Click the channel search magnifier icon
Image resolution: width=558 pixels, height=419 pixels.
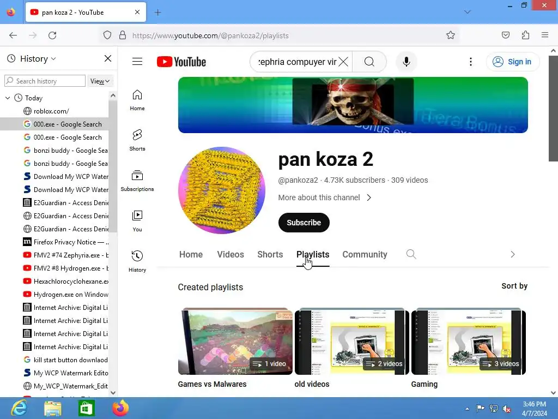pos(411,254)
